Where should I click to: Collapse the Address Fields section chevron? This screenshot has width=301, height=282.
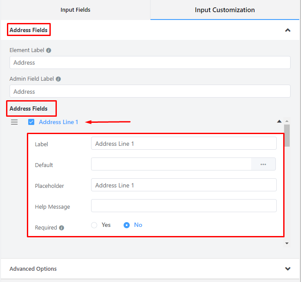click(288, 30)
